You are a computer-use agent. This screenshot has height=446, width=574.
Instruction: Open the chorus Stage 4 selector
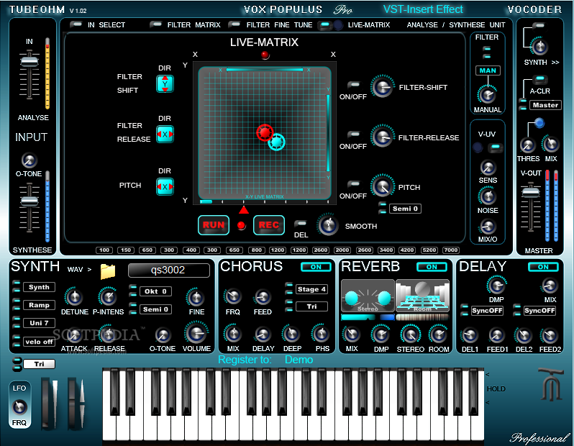coord(311,289)
